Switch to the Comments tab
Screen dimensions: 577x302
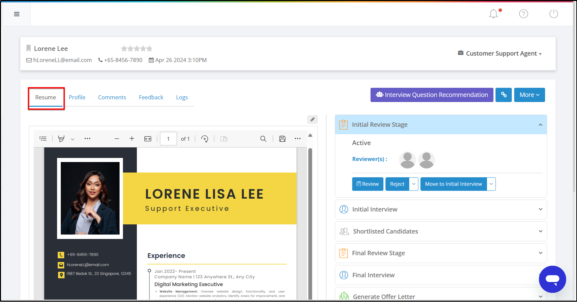click(x=112, y=97)
